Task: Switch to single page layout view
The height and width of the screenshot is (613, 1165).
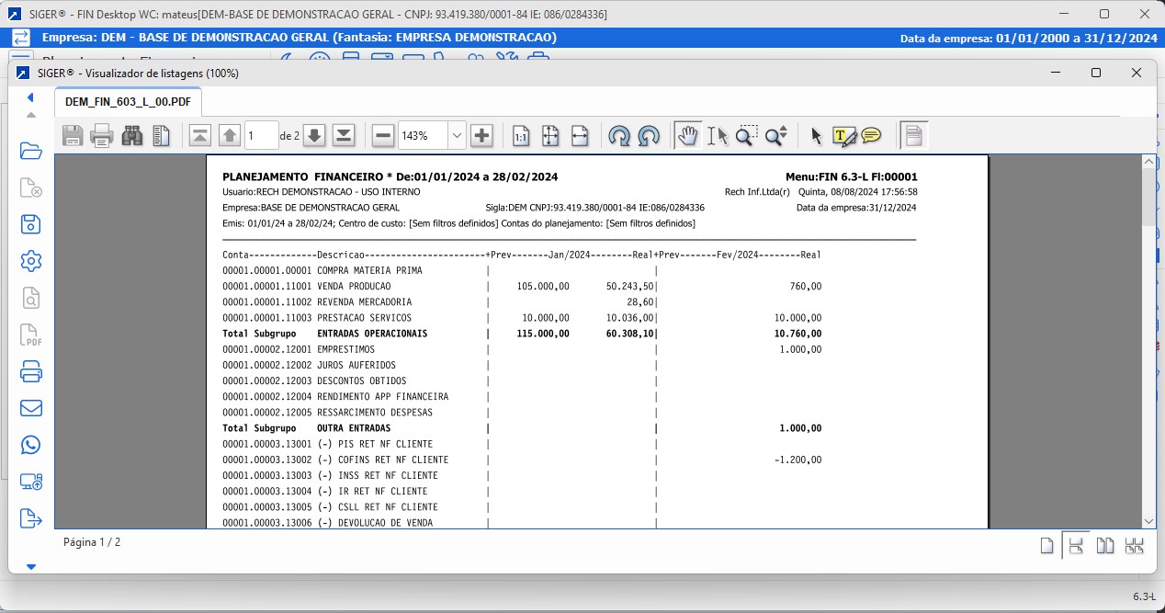Action: coord(1046,546)
